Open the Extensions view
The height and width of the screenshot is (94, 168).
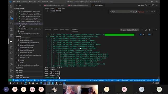[x=11, y=36]
